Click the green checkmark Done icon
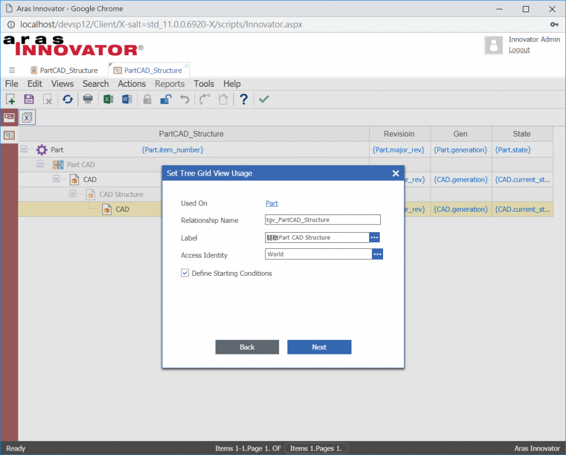This screenshot has width=566, height=455. (264, 99)
